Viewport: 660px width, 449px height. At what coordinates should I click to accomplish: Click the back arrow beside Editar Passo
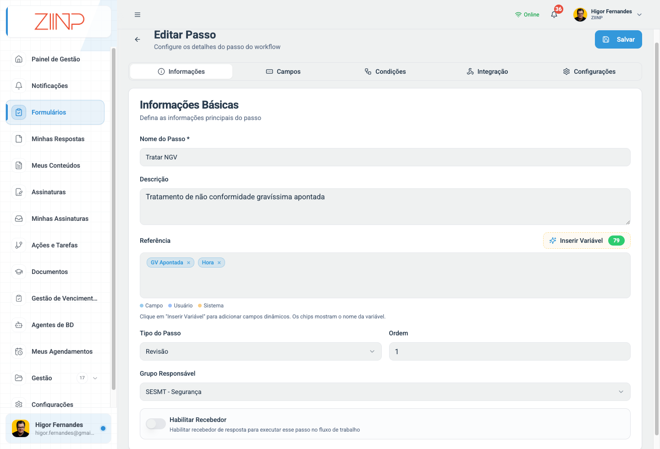coord(137,39)
